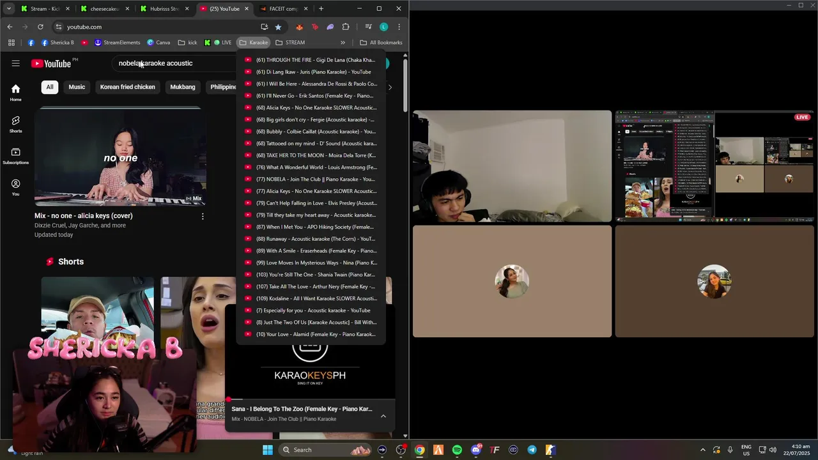This screenshot has height=460, width=818.
Task: Open OBS Studio from the taskbar
Action: pos(401,450)
